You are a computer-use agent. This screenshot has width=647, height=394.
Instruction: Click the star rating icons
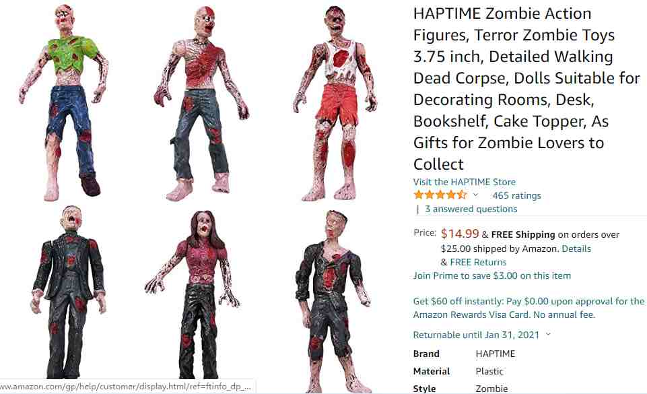pos(440,195)
